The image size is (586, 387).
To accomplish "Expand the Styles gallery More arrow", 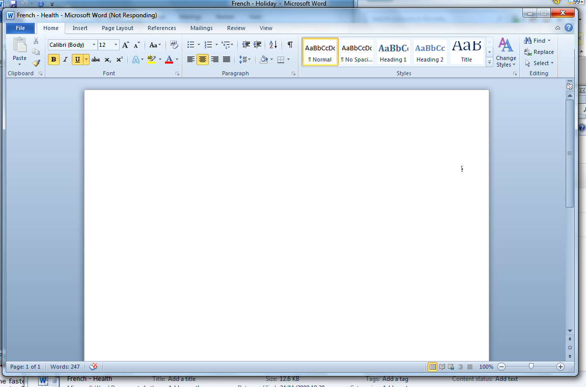I will click(490, 63).
